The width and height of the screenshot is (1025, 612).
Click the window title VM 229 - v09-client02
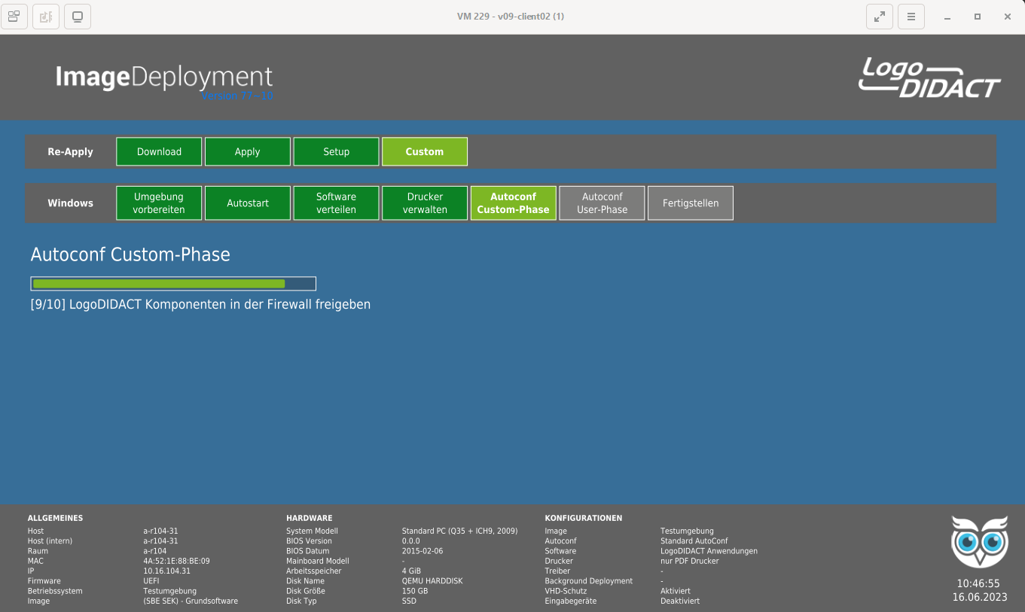click(x=511, y=17)
